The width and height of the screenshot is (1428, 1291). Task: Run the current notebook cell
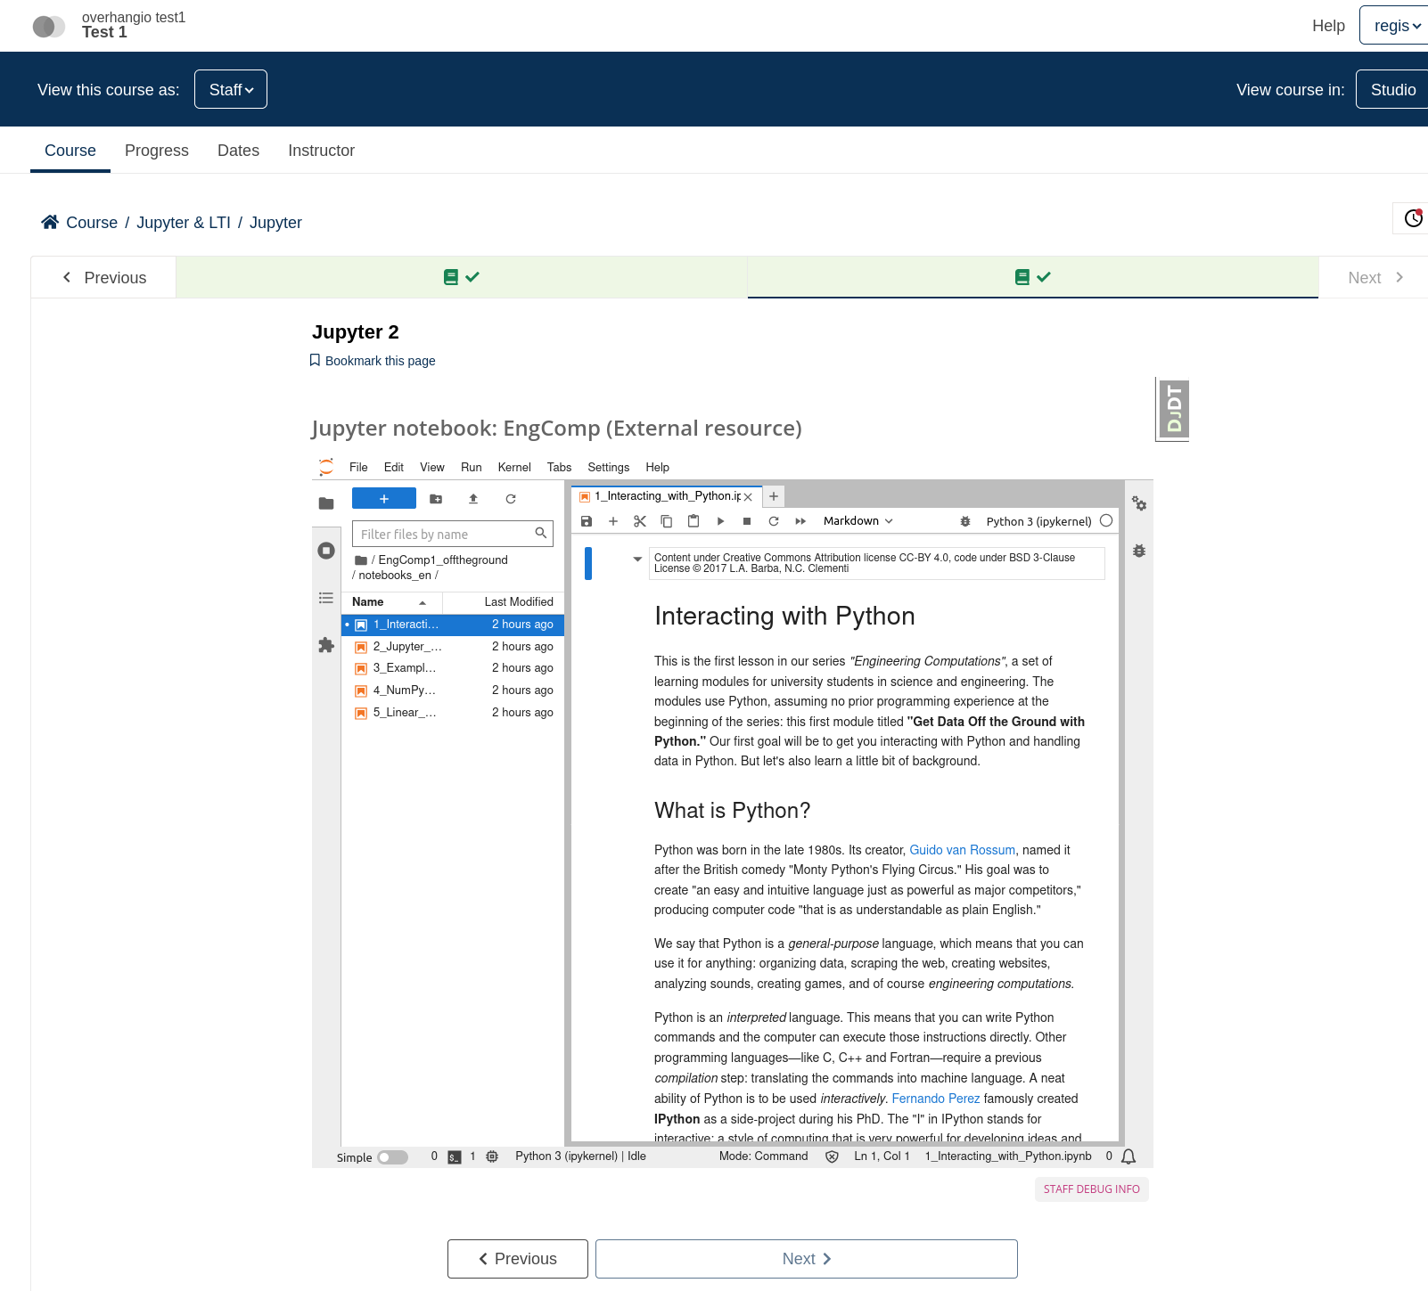point(720,520)
